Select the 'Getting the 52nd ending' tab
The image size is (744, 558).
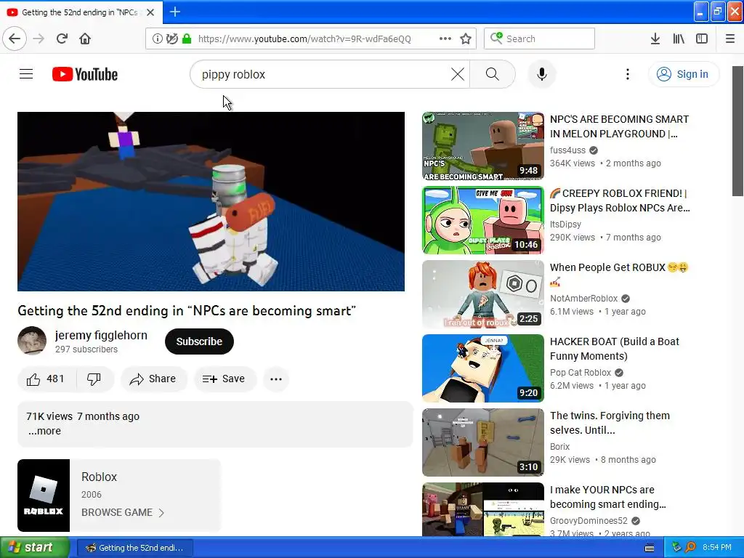[80, 12]
